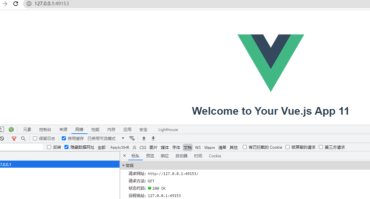Click the Vue logo image
The width and height of the screenshot is (370, 199).
271,63
